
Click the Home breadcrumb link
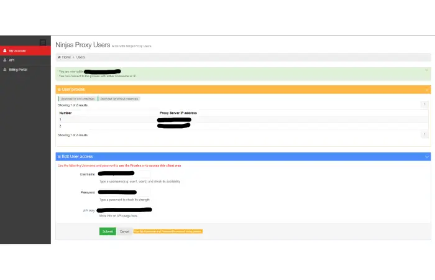point(66,57)
